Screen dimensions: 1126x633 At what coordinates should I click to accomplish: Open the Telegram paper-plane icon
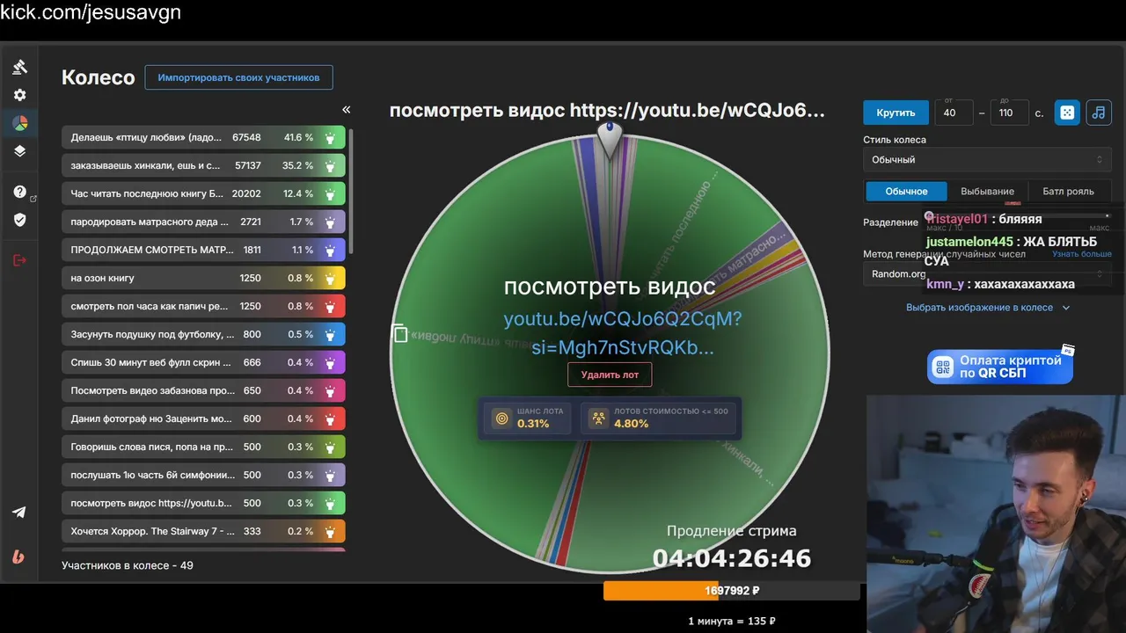coord(19,513)
